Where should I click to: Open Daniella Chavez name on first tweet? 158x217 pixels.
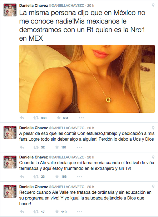pyautogui.click(x=34, y=5)
